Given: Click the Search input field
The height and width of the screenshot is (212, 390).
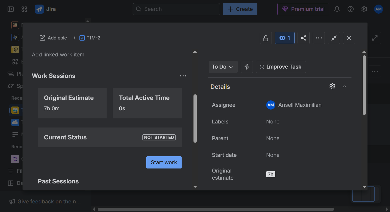Looking at the screenshot, I should click(176, 9).
